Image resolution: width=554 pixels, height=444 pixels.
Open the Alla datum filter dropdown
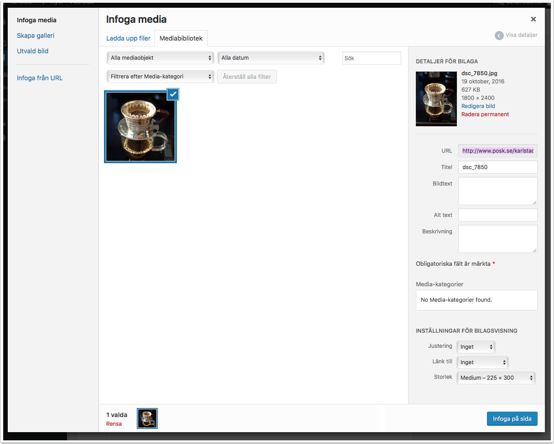pyautogui.click(x=271, y=58)
